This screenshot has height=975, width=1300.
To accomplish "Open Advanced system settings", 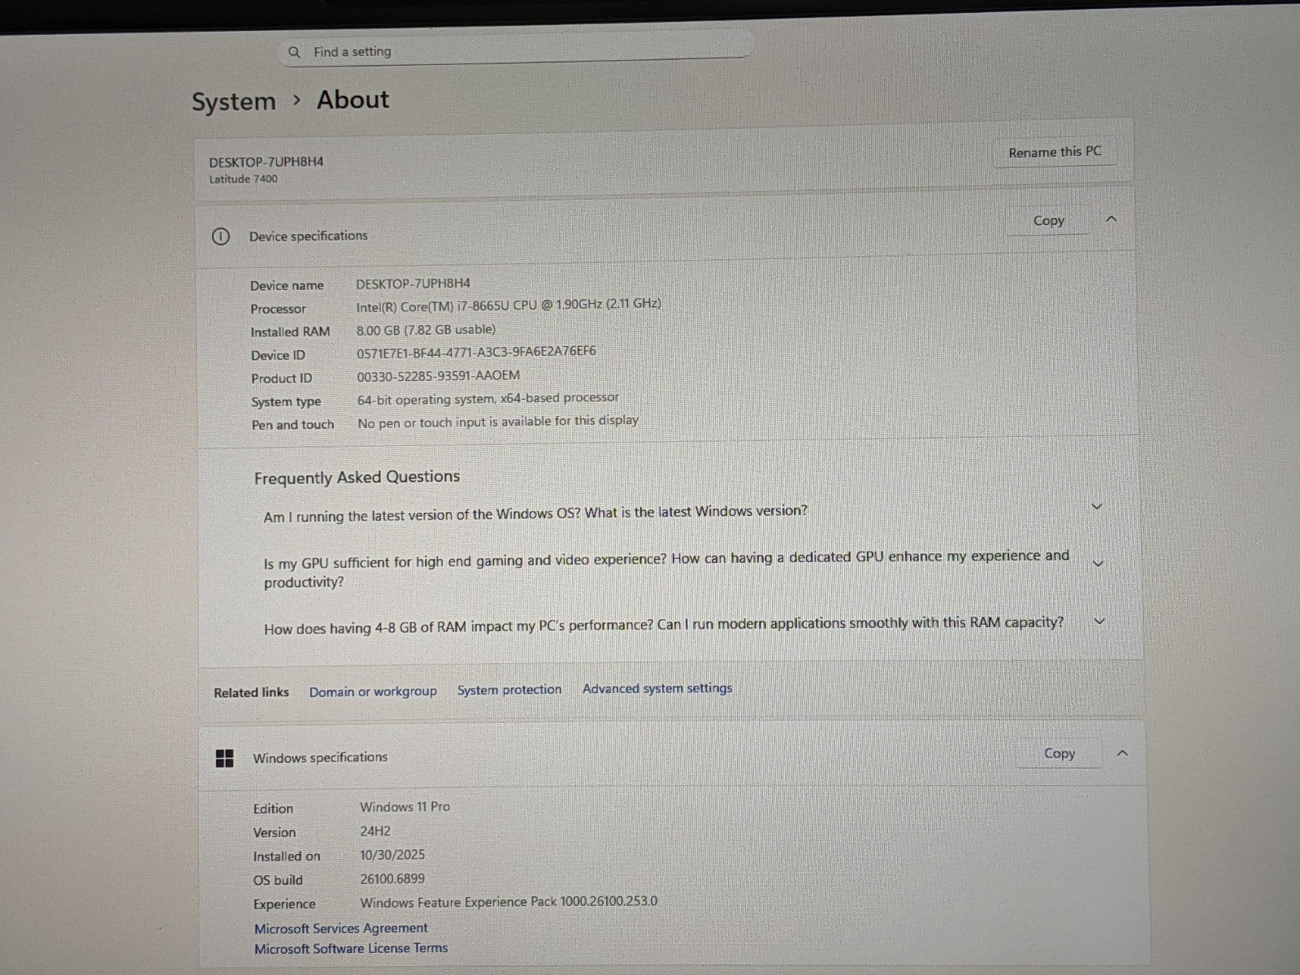I will point(656,688).
